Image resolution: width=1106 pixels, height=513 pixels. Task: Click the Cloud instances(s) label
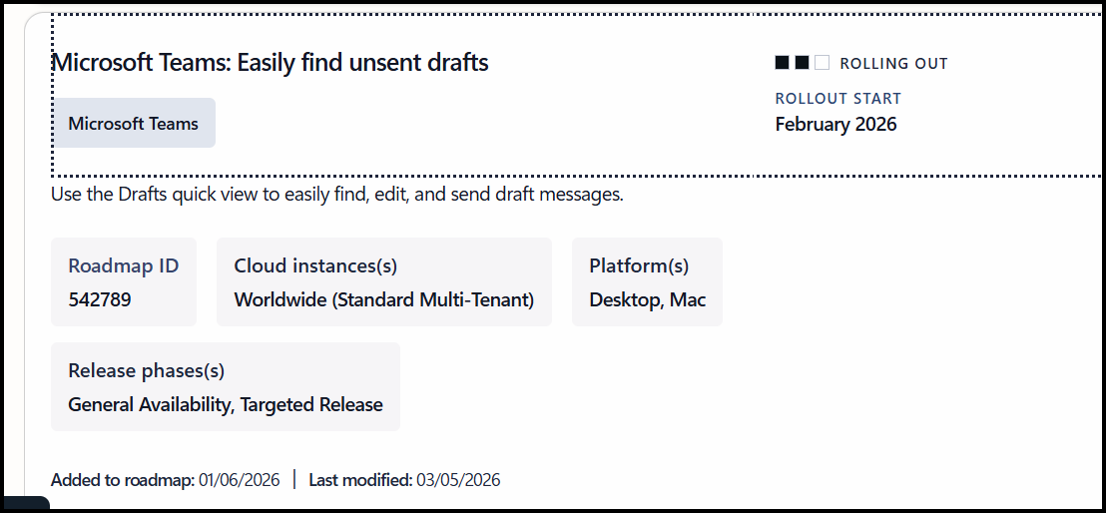tap(315, 265)
